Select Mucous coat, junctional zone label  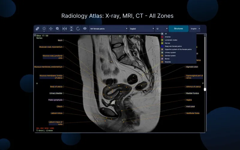[52, 57]
